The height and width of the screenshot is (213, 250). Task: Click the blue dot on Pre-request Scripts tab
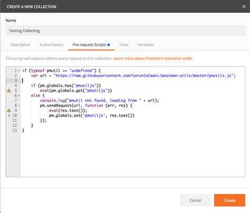click(109, 45)
